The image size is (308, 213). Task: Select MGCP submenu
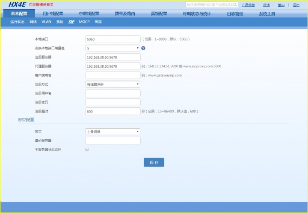(84, 22)
